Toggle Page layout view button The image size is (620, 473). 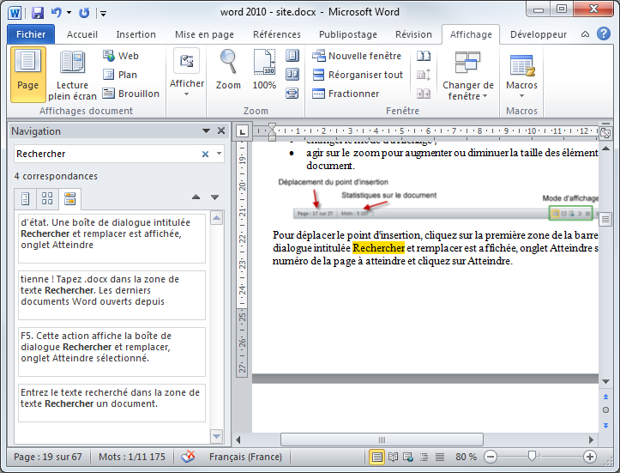tap(28, 74)
